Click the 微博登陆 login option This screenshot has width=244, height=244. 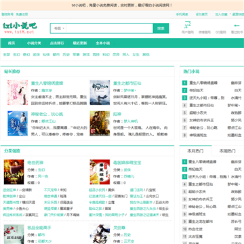click(x=205, y=33)
